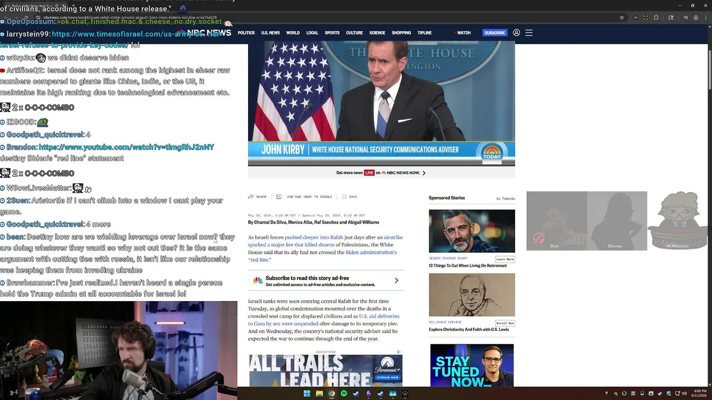The height and width of the screenshot is (400, 712).
Task: Open the NBC News hamburger menu
Action: click(x=529, y=33)
